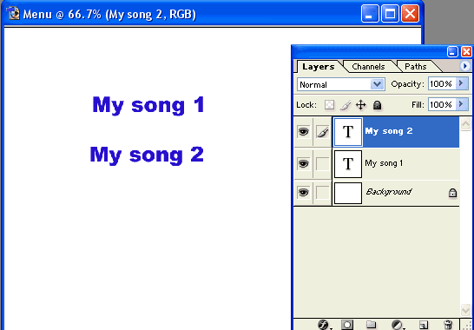The height and width of the screenshot is (330, 474).
Task: Select the My song 1 layer thumbnail
Action: [x=348, y=164]
